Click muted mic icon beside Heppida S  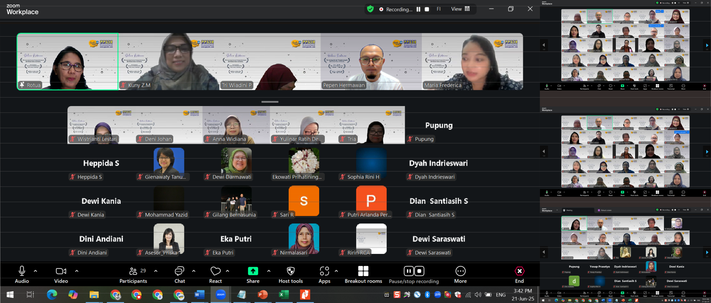(73, 177)
